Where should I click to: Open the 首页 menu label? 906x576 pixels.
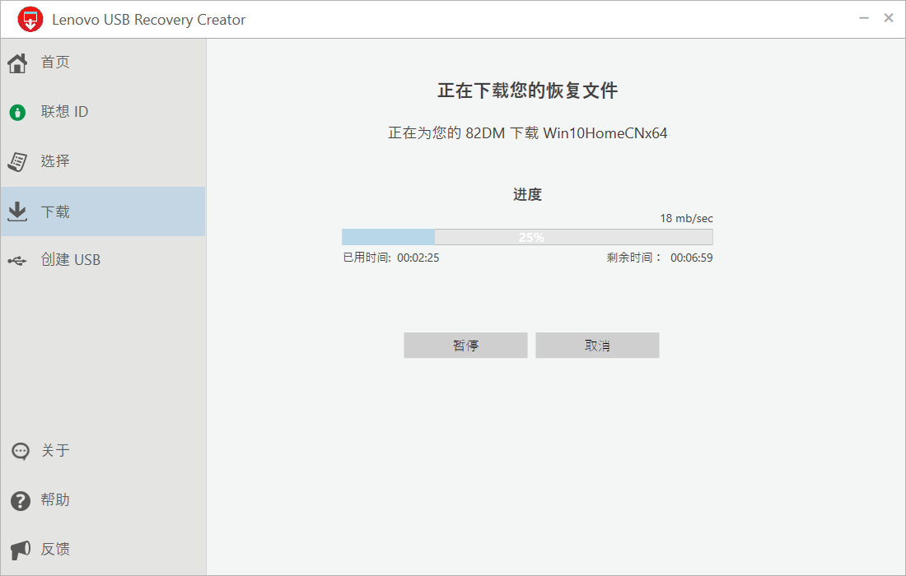click(x=55, y=63)
